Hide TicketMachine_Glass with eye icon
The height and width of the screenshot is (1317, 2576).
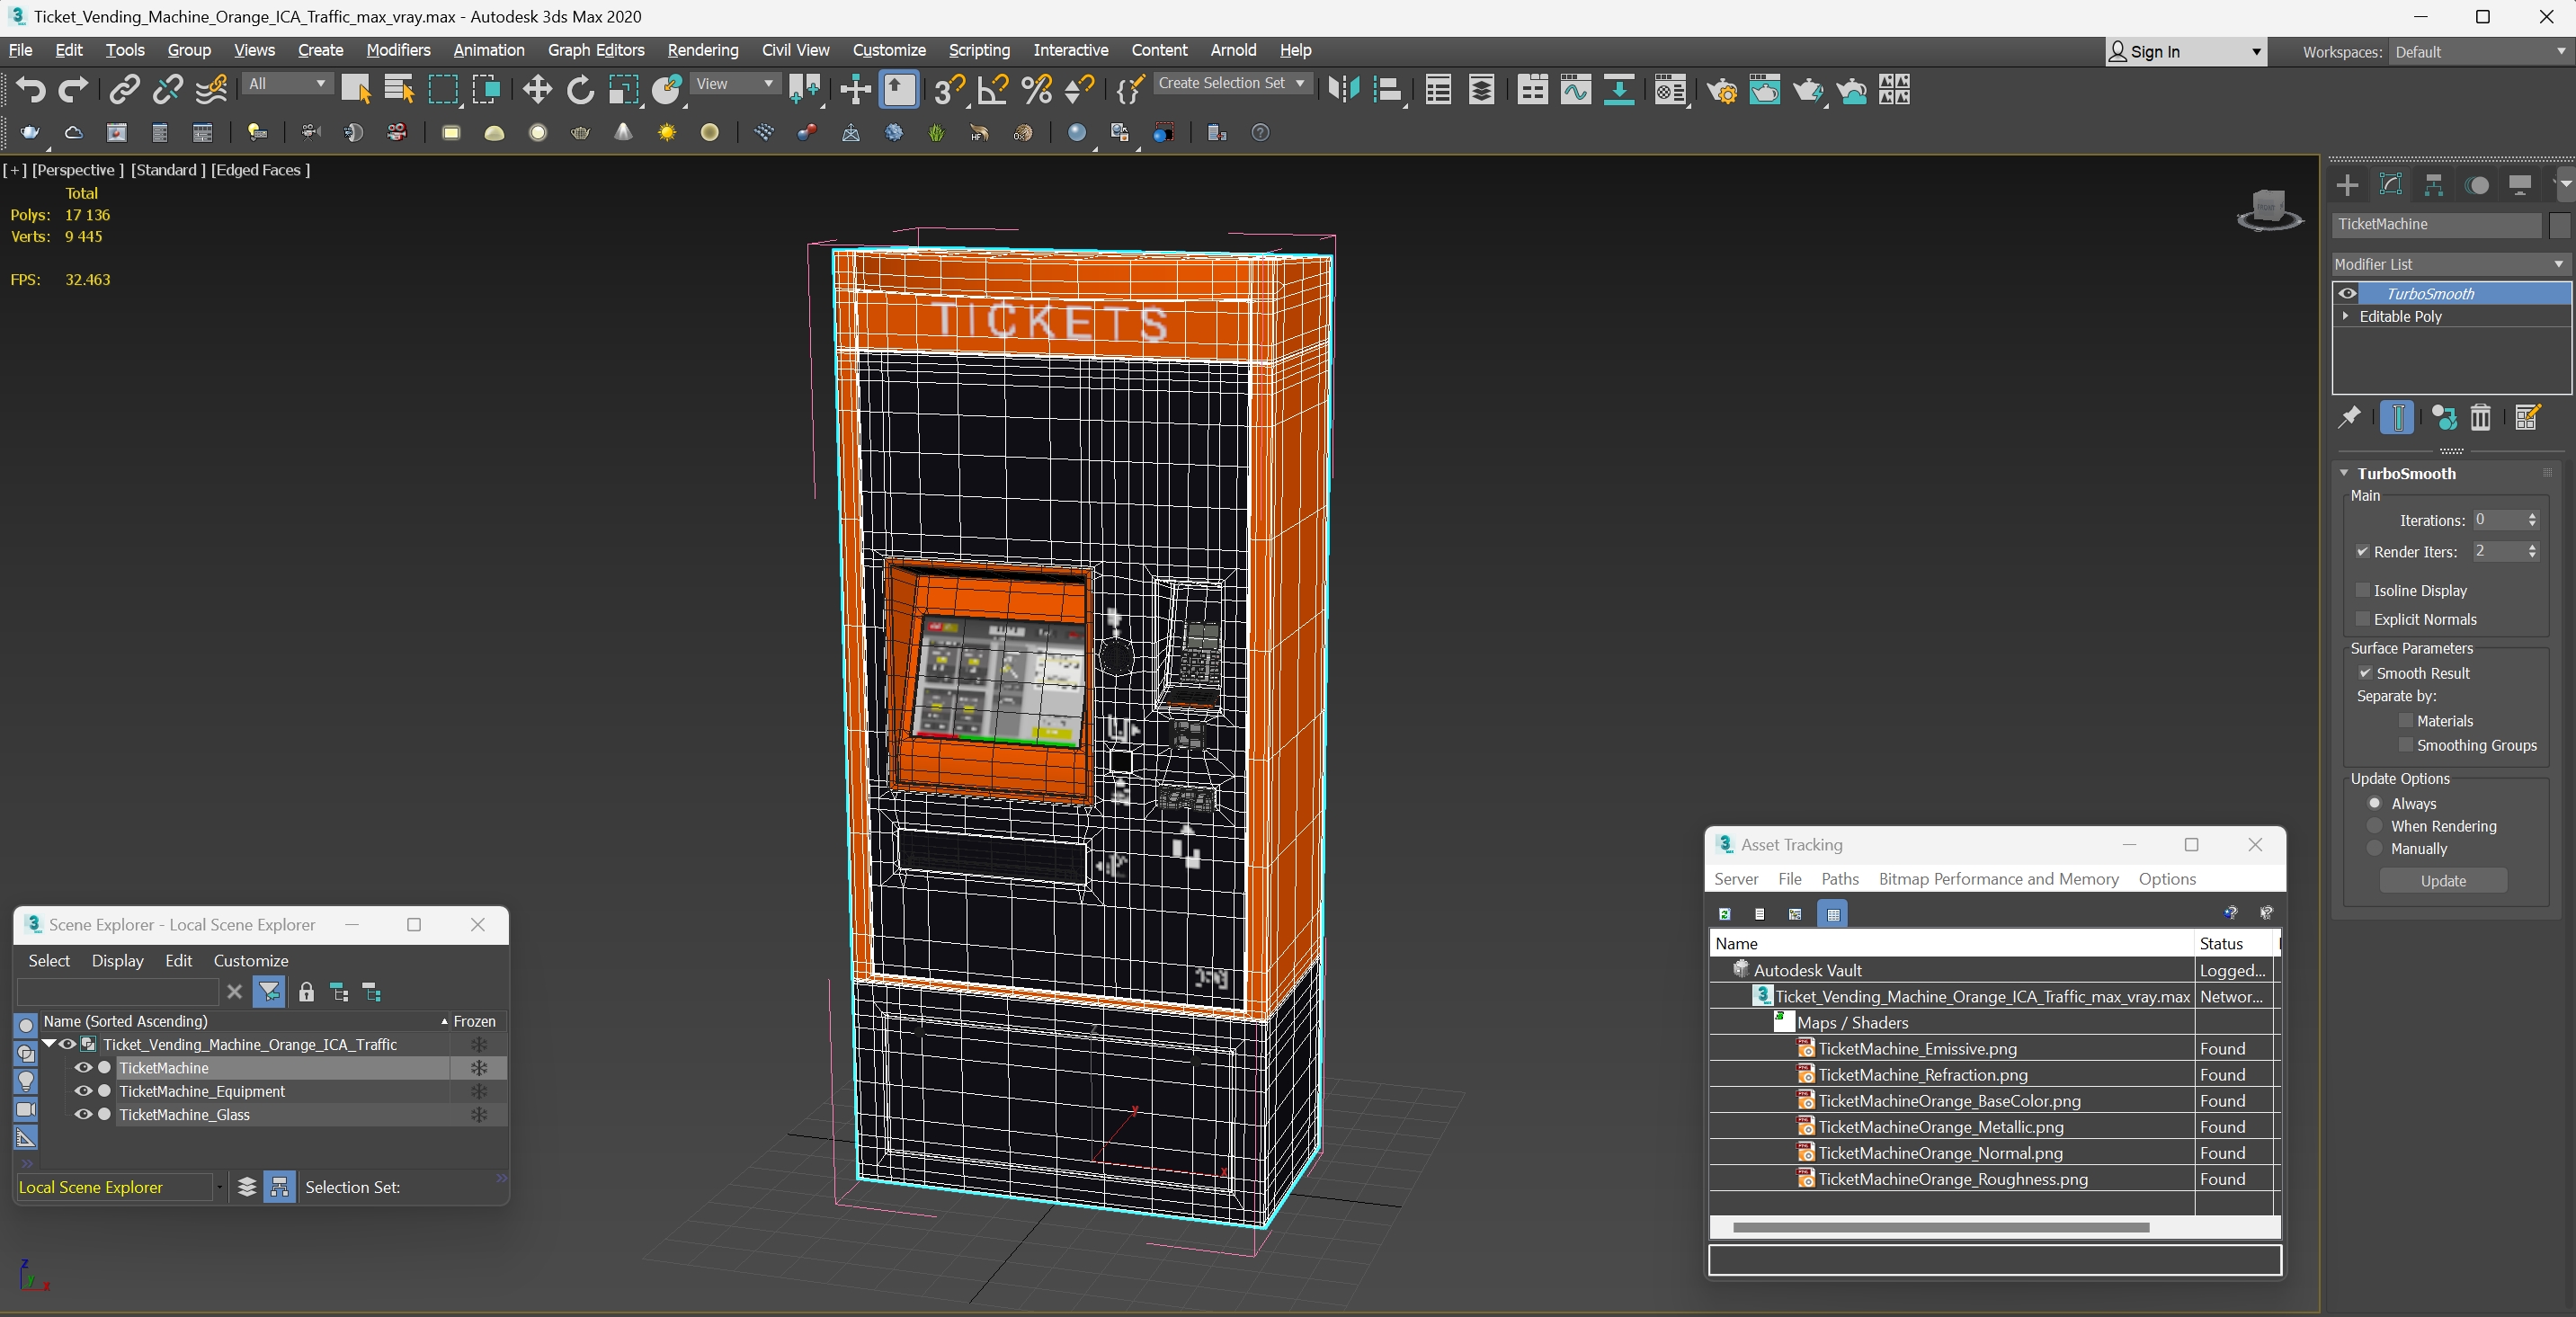pos(83,1114)
